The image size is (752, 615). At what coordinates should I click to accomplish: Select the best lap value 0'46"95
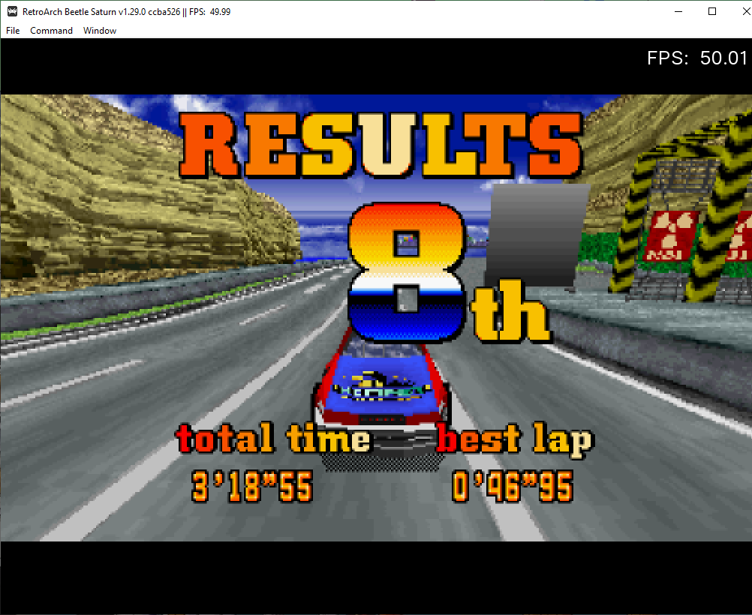[513, 487]
